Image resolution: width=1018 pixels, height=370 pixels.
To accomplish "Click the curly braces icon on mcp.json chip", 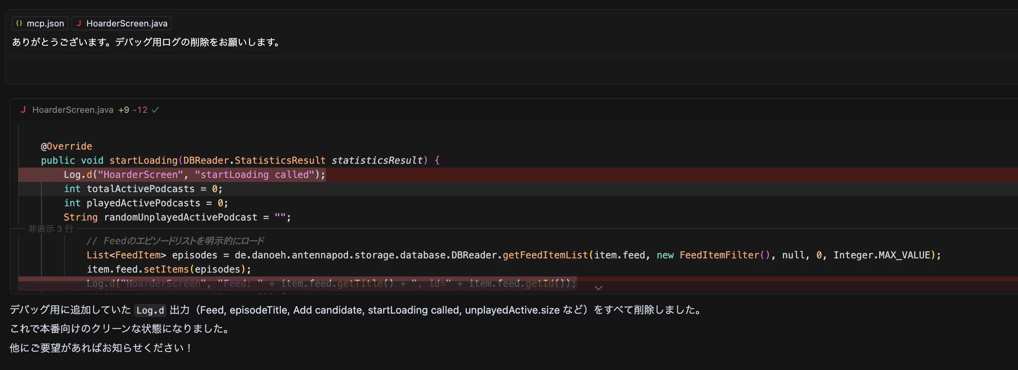I will [19, 23].
